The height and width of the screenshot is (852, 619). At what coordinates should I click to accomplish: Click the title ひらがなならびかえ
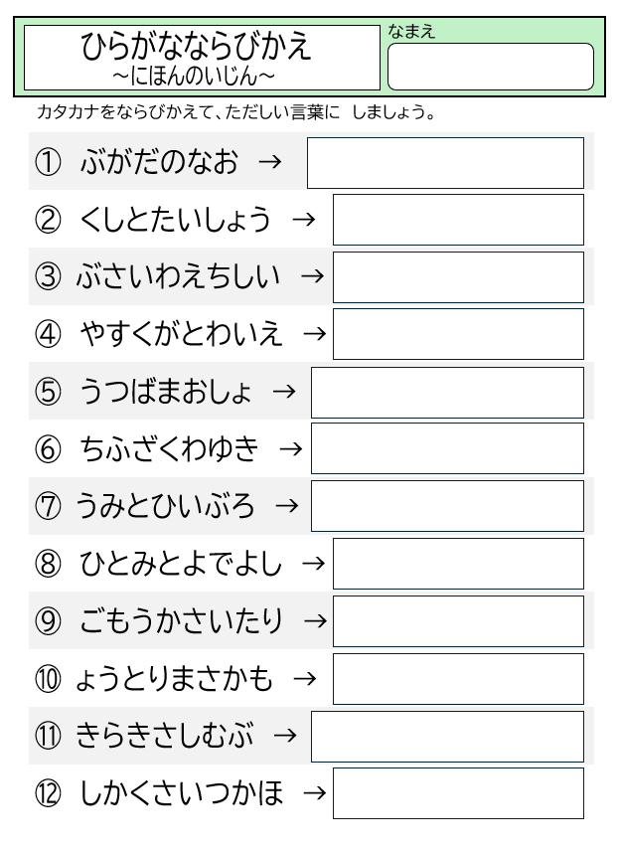click(x=197, y=46)
